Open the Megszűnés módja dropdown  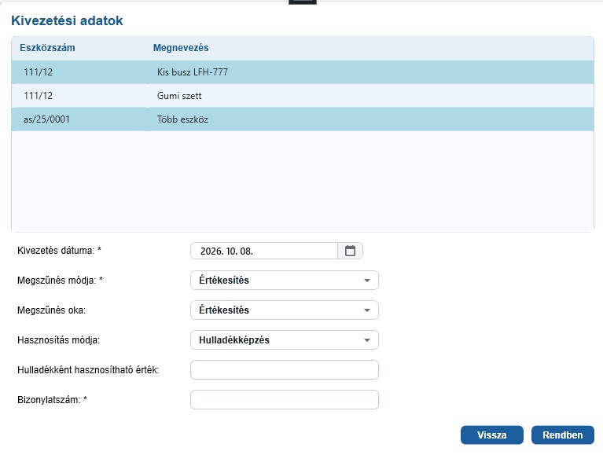tap(285, 280)
